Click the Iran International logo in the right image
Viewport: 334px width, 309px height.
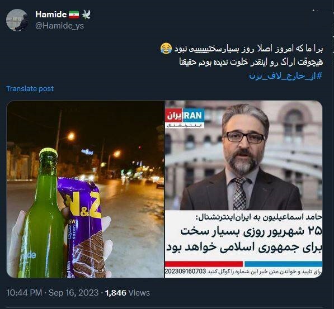tap(185, 118)
